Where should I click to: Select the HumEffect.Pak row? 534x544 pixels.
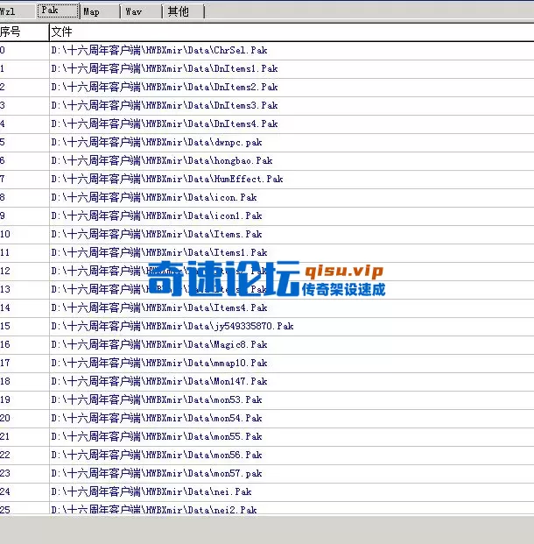267,180
